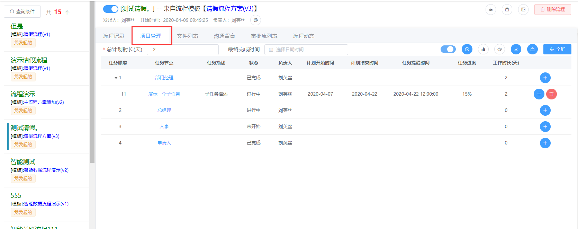Click the plus icon in the 演示一个子任务 row
578x229 pixels.
(539, 94)
